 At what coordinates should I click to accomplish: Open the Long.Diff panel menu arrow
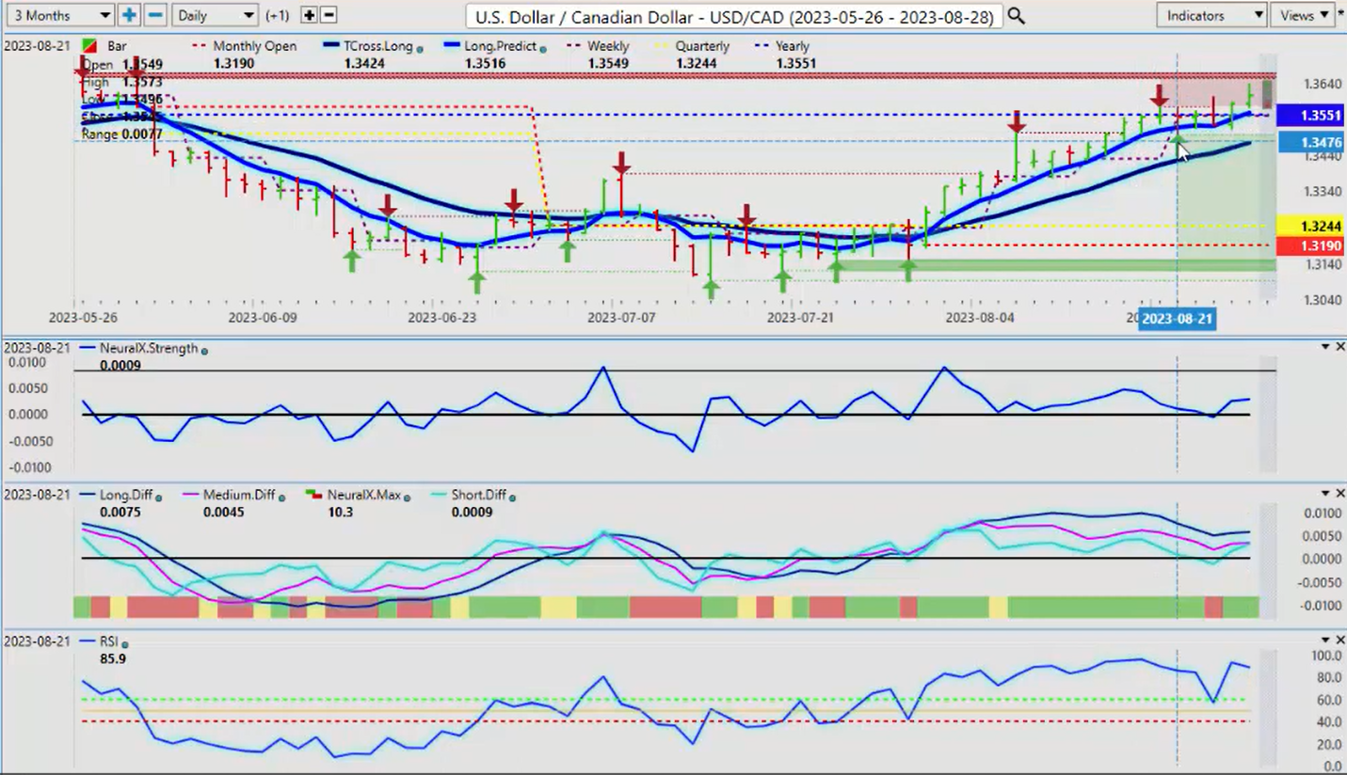(x=1324, y=494)
